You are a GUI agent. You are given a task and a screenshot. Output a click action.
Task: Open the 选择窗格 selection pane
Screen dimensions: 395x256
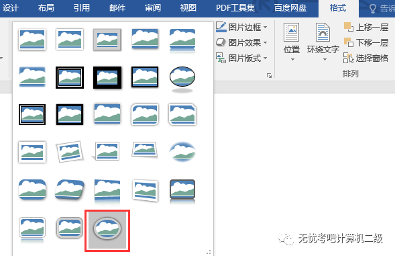366,58
